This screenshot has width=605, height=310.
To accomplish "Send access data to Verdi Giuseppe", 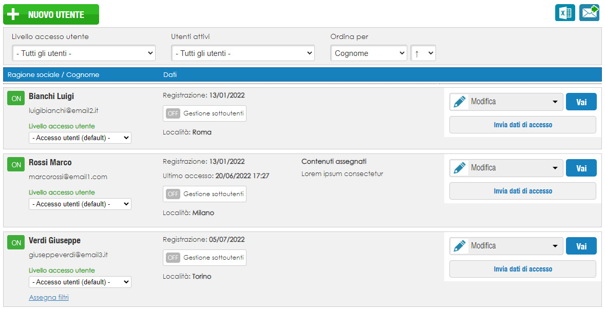I will point(523,269).
